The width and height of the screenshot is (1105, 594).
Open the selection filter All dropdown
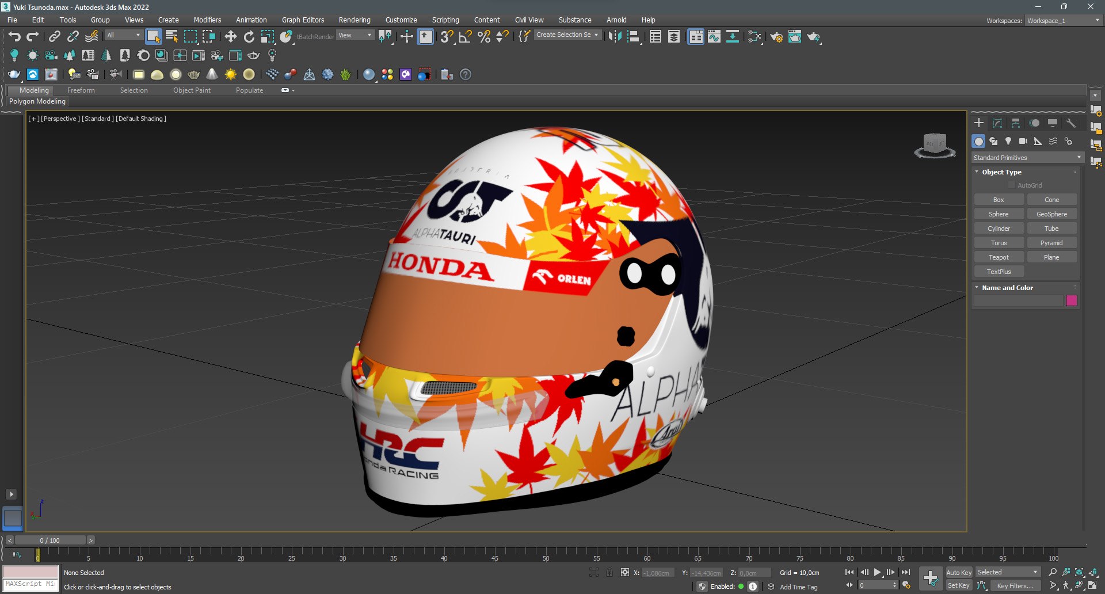[124, 36]
